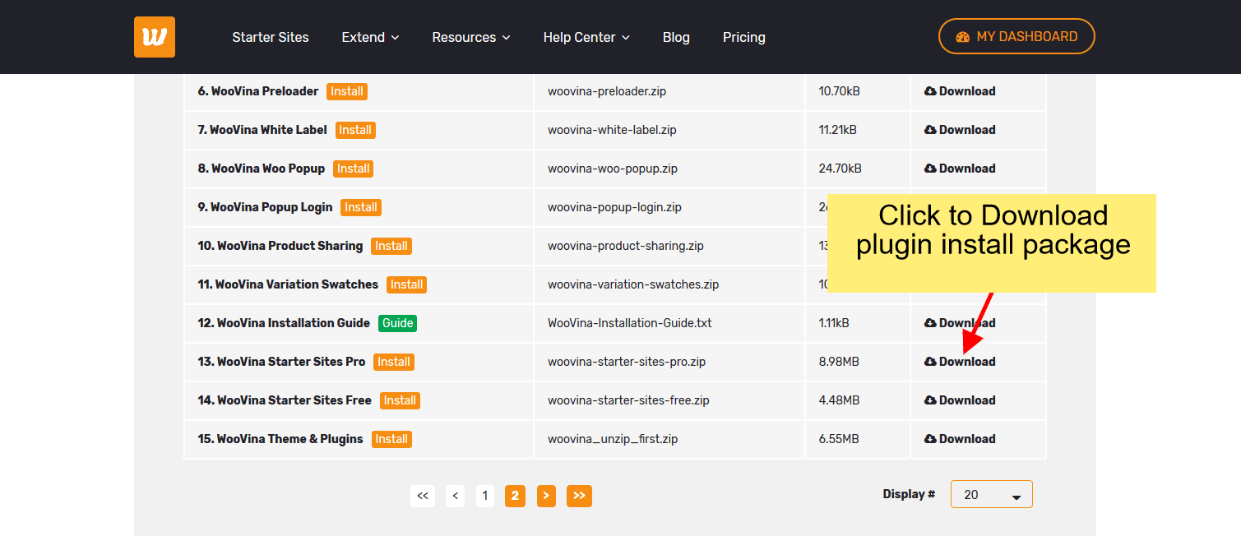Open Starter Sites page
1241x536 pixels.
click(x=271, y=37)
